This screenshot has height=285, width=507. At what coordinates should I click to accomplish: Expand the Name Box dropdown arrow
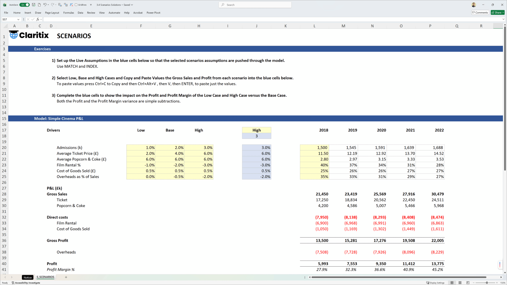pyautogui.click(x=18, y=19)
